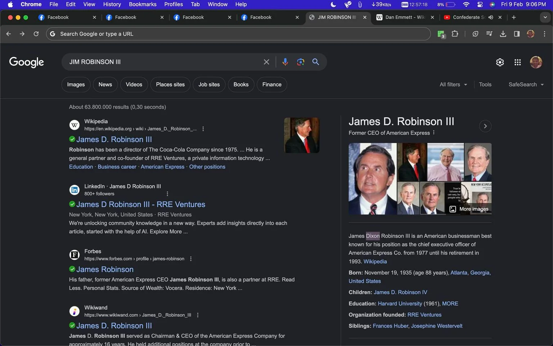Mute the Confederate tab audio icon
The image size is (553, 346).
click(x=491, y=17)
